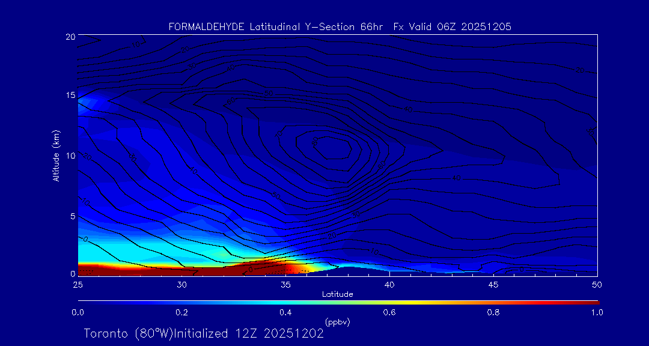
Task: Select the 0.6 label under the colorbar
Action: coord(389,312)
